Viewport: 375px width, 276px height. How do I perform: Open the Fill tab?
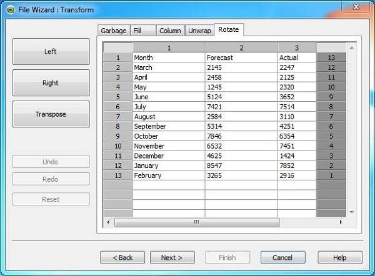[x=140, y=31]
